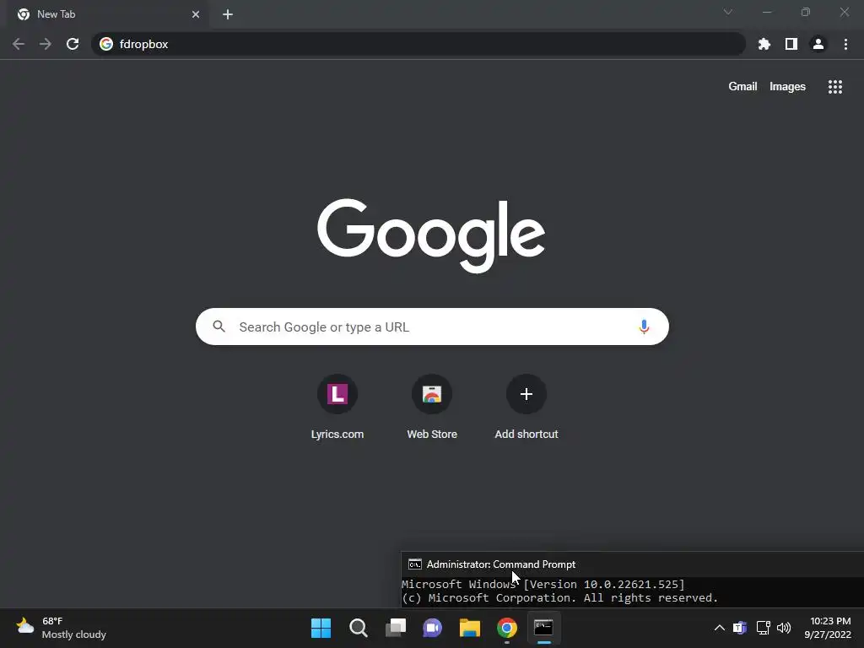Open the Images link

787,87
